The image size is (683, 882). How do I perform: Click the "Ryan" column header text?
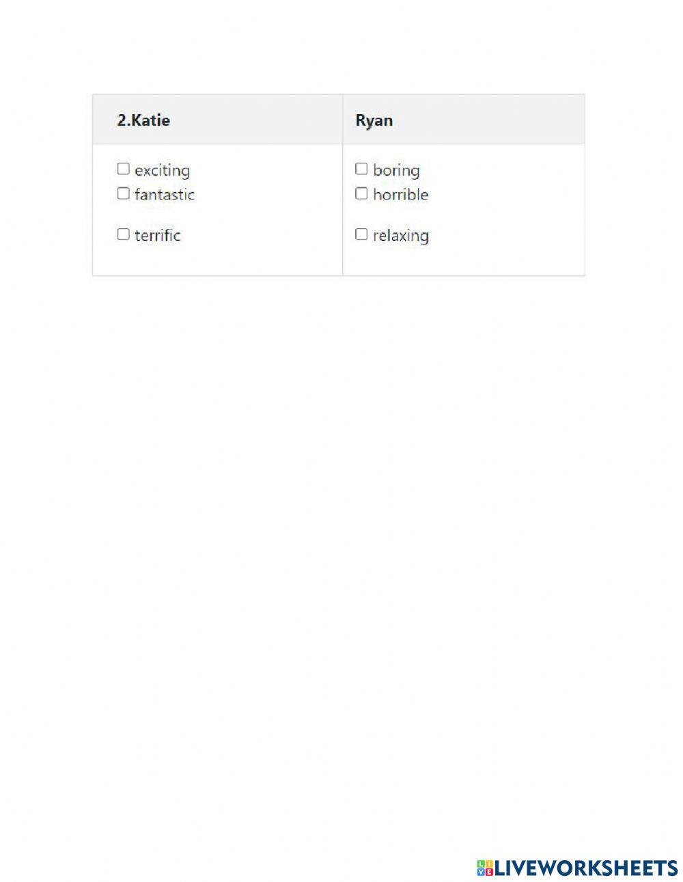tap(374, 120)
